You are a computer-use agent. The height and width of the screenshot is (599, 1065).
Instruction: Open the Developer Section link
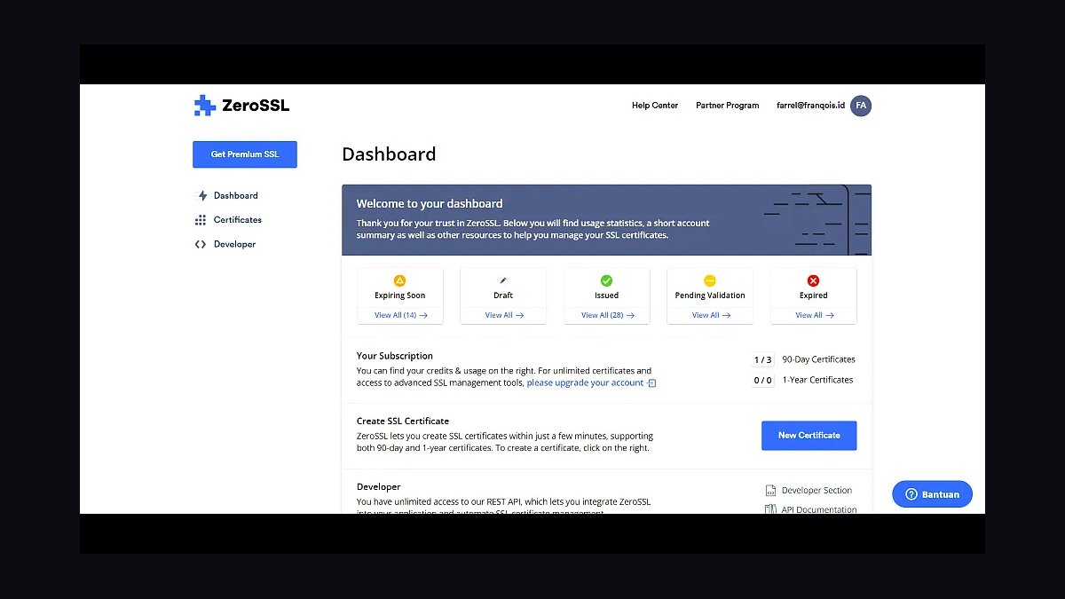(816, 491)
